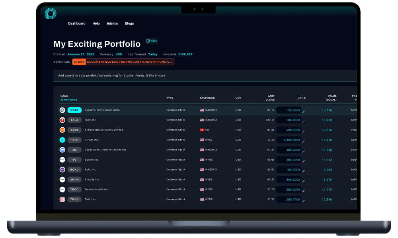Click the NAME column header
Screen dimensions: 398x238
64,96
